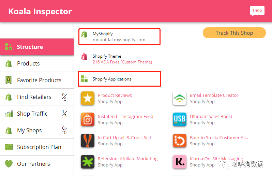
Task: Open the Products section
Action: (x=37, y=63)
